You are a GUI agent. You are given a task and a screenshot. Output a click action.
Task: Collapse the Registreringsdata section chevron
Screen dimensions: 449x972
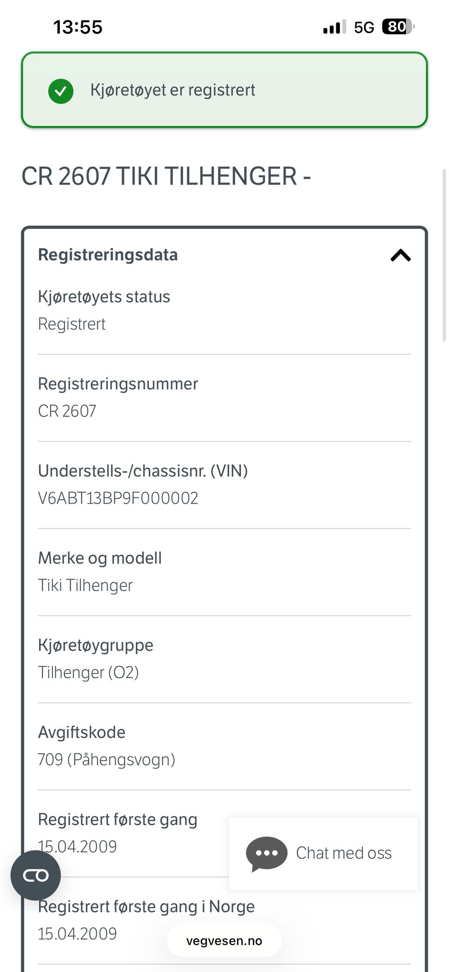[400, 255]
